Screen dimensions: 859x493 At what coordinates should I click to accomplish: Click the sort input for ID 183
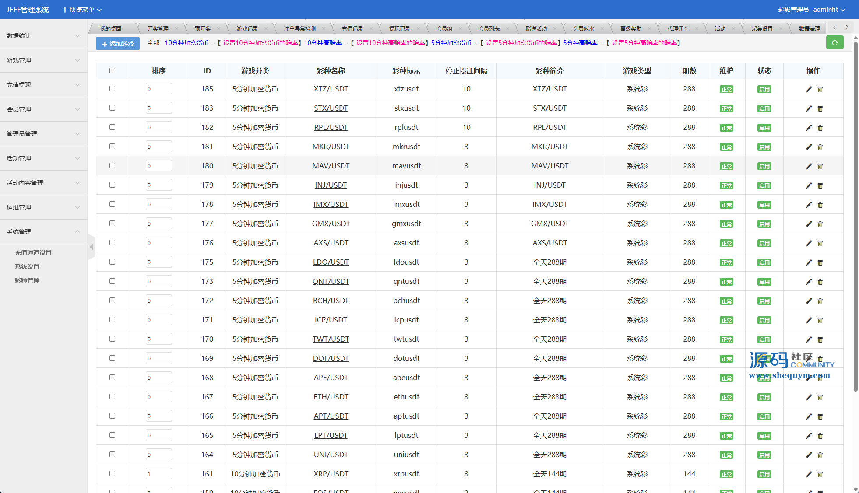tap(158, 108)
